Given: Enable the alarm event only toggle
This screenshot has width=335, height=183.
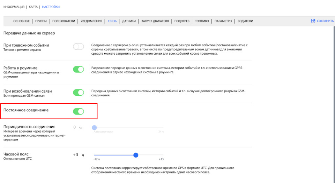Looking at the screenshot, I should (x=79, y=47).
